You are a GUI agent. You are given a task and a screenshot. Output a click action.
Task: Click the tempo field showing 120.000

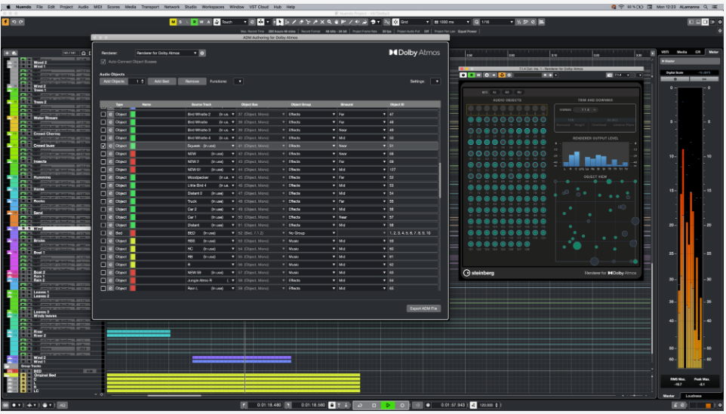point(486,405)
